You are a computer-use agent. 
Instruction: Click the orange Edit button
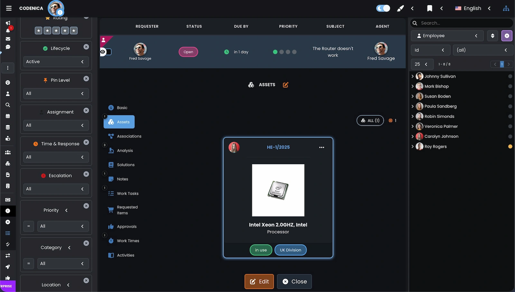click(259, 281)
